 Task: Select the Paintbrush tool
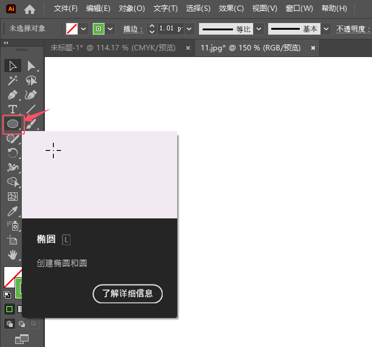[31, 124]
